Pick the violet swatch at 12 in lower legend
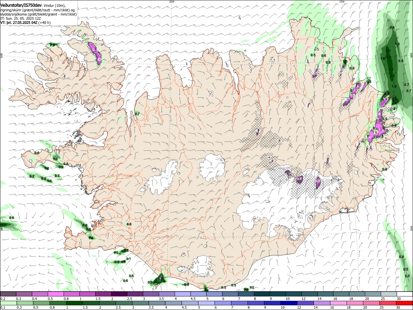This screenshot has width=413, height=310. click(305, 303)
